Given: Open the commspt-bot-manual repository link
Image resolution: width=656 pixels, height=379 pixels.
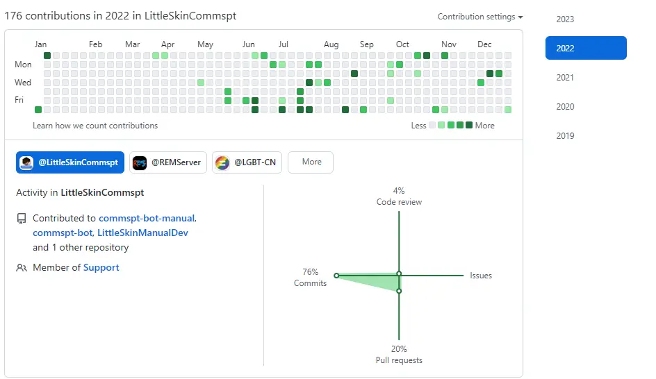Looking at the screenshot, I should point(147,218).
